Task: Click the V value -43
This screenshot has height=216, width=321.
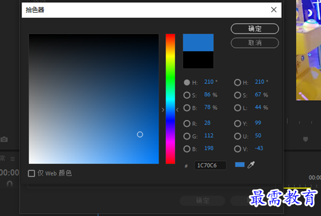Action: [x=259, y=148]
